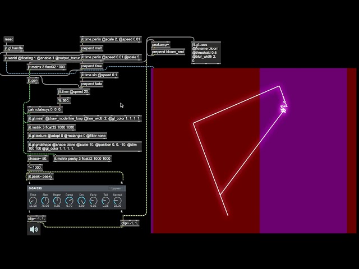
Task: Select the clip~ object above the speaker icon
Action: click(36, 219)
